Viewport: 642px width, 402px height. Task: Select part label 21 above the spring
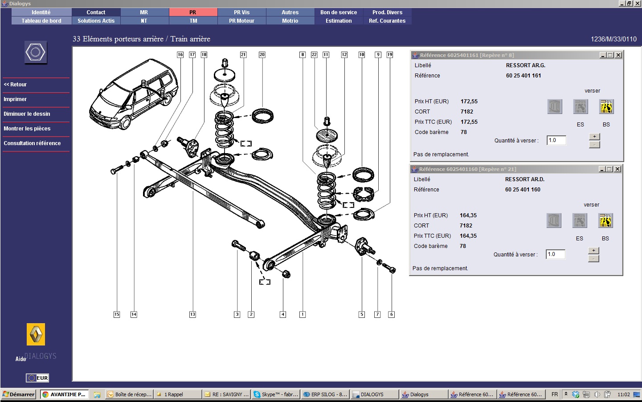coord(243,54)
